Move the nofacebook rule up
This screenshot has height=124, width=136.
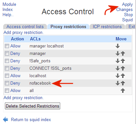[x=123, y=83]
